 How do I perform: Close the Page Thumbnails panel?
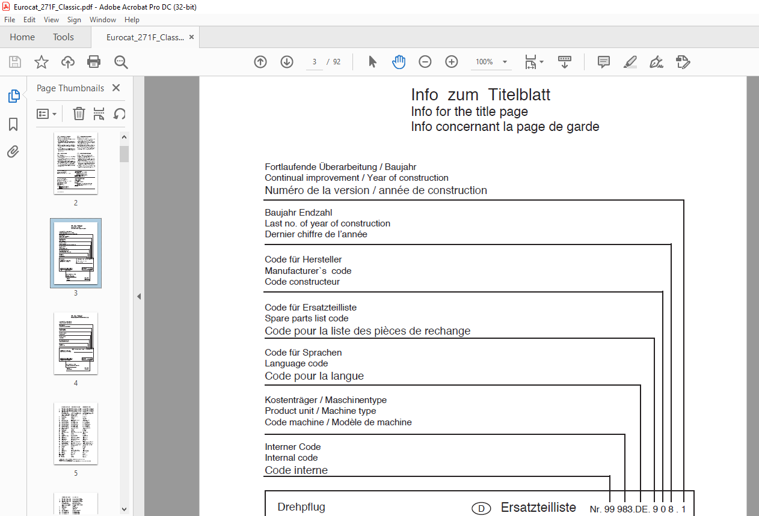[x=116, y=88]
